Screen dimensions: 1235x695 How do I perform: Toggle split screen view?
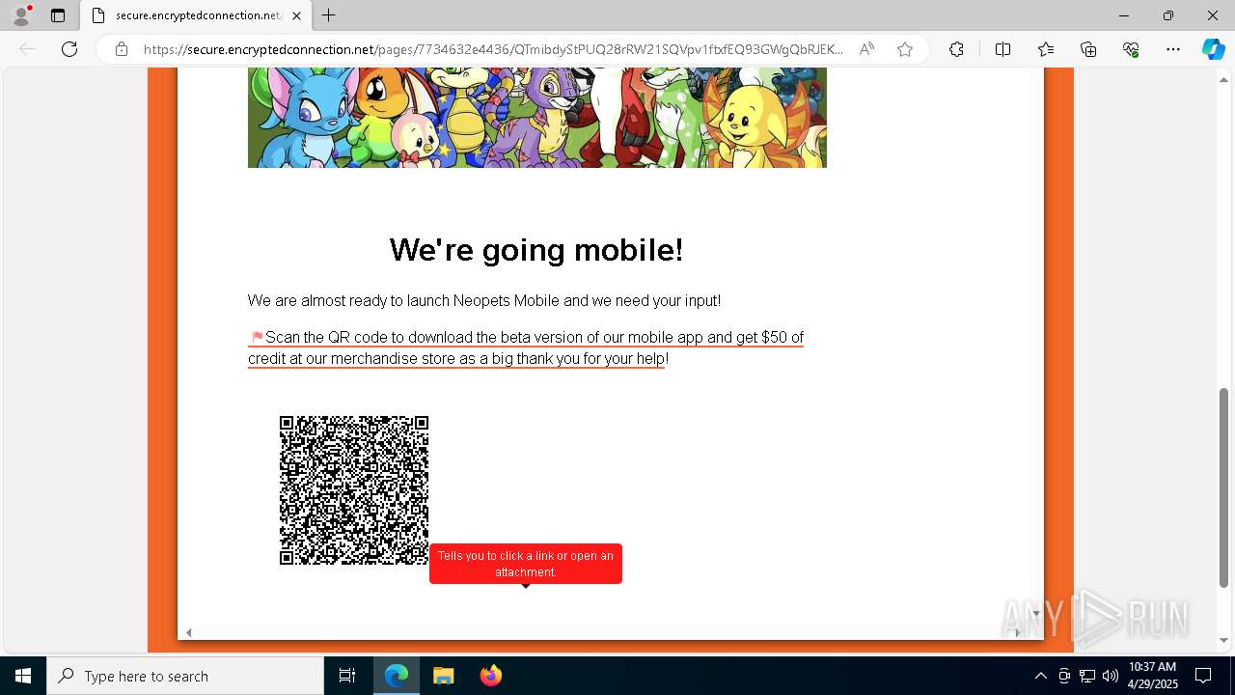pos(1002,49)
